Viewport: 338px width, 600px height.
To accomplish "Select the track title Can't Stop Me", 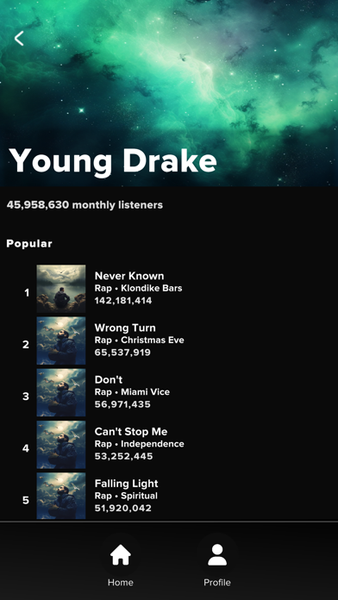I will [131, 432].
